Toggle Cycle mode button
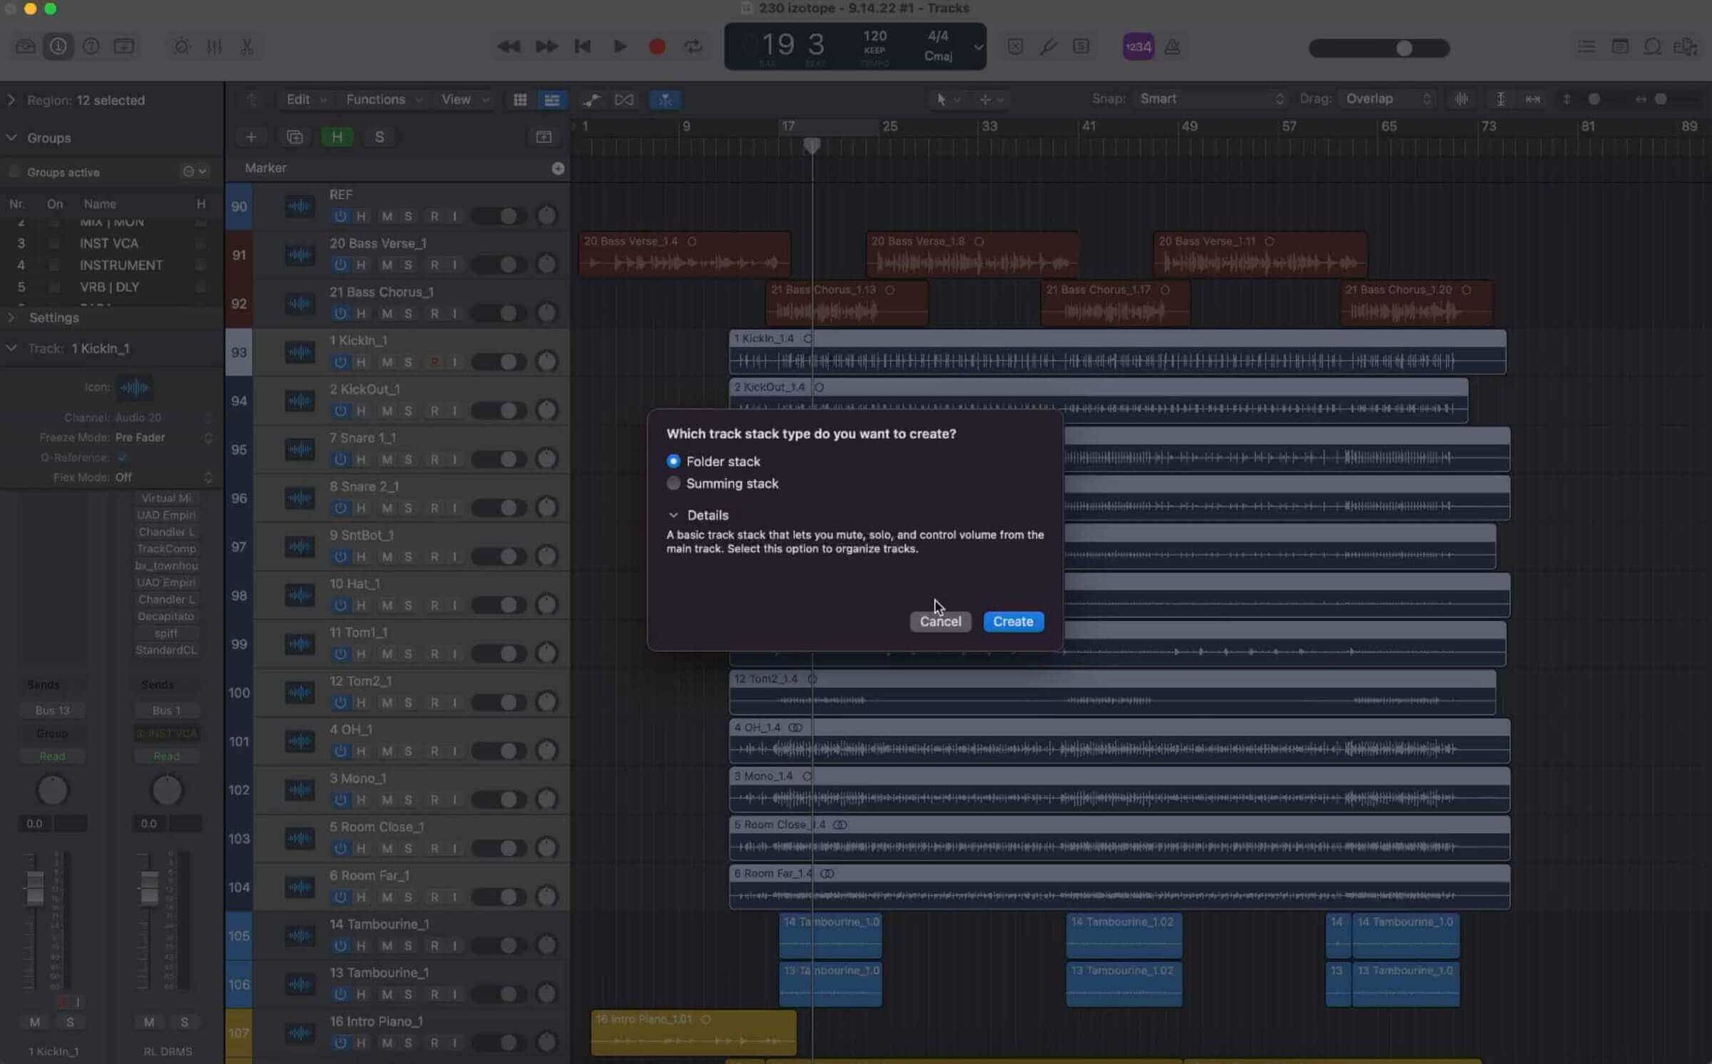 (693, 46)
